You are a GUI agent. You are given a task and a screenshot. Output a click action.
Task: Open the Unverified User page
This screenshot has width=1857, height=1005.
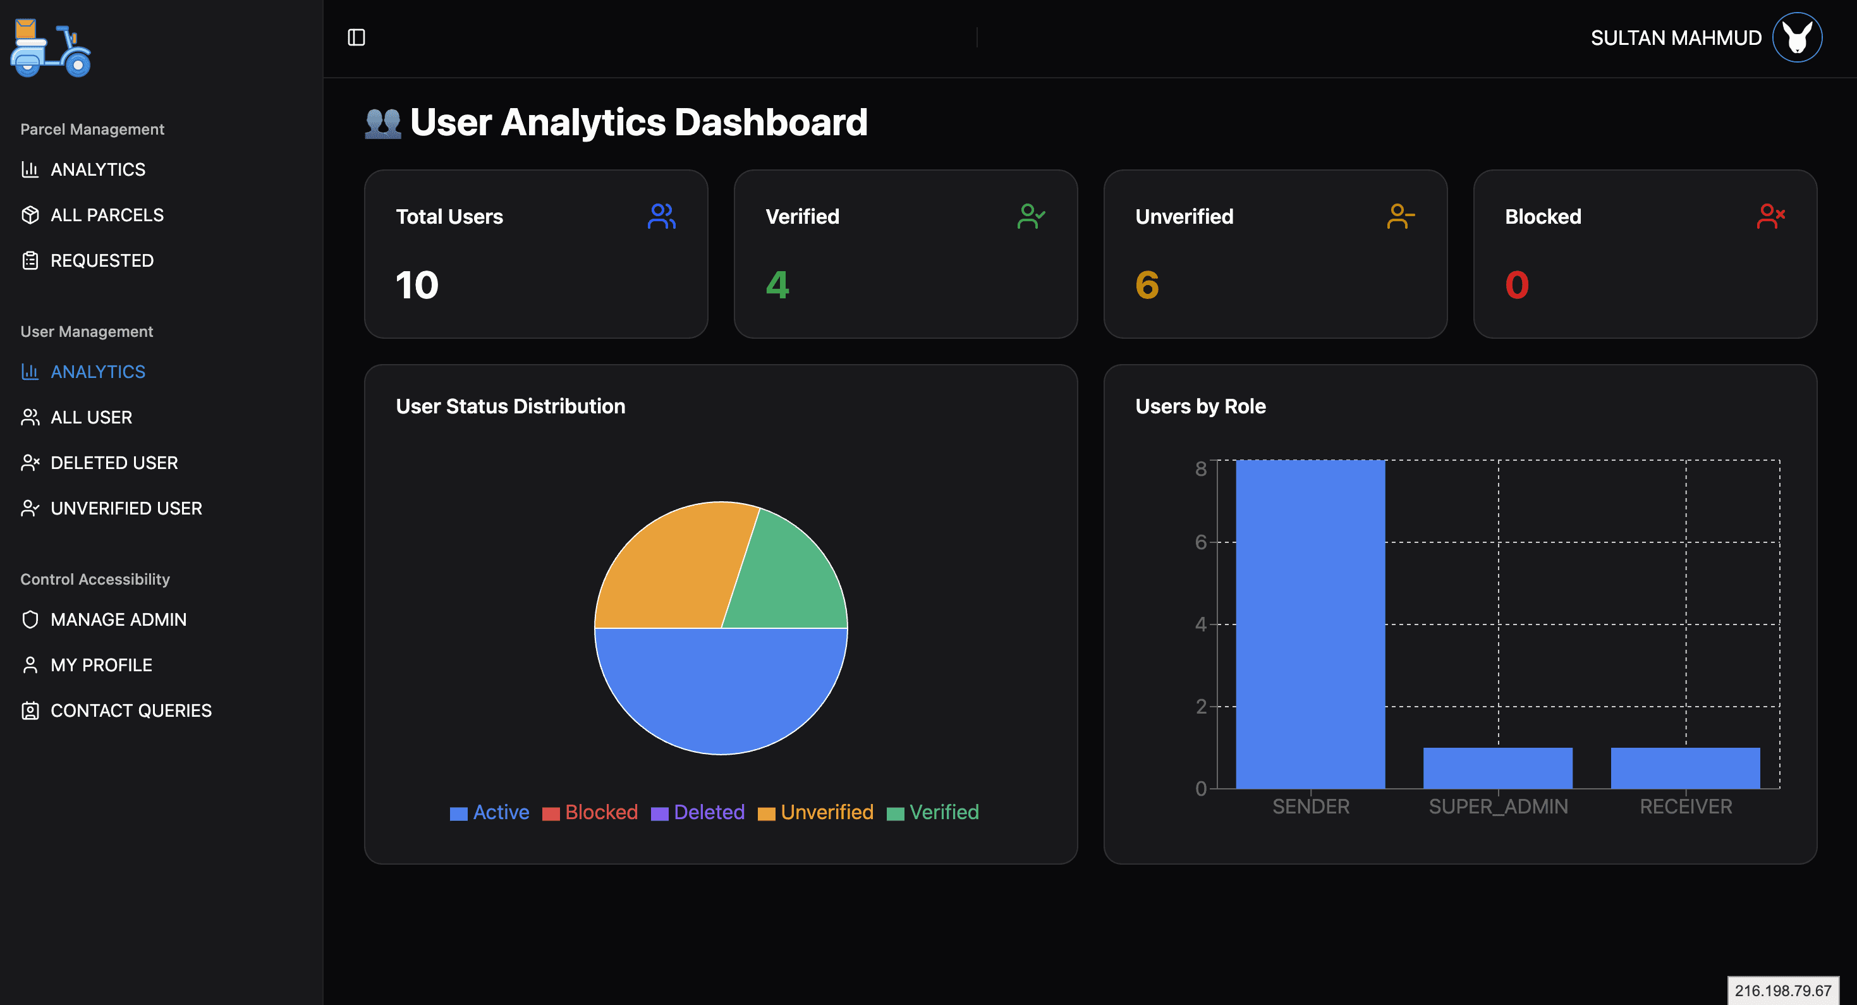coord(126,508)
